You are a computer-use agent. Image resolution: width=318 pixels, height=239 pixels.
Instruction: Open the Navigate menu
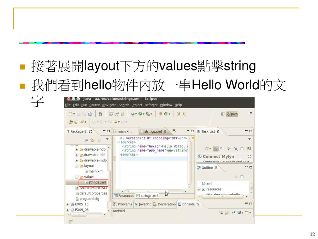click(109, 105)
